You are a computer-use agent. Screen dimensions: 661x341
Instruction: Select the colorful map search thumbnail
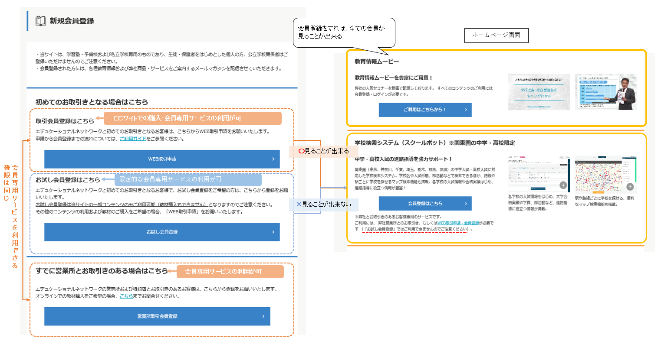(x=605, y=174)
